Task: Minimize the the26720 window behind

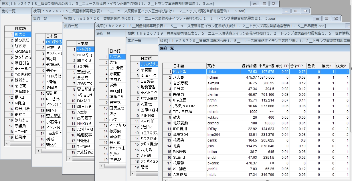Action: 317,18
